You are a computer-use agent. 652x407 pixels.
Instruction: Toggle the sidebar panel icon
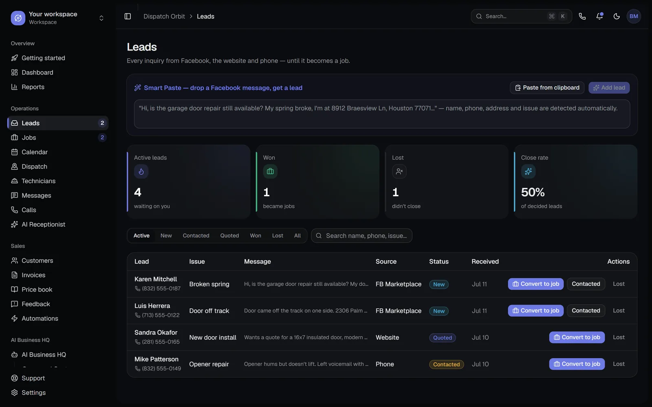click(128, 16)
